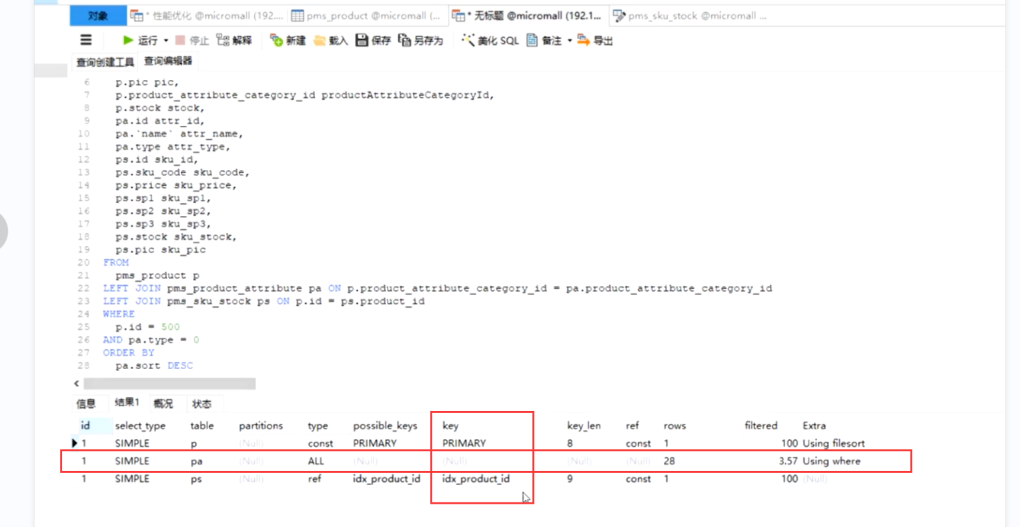The image size is (1020, 527).
Task: Place cursor on 'ps.pic sku_pic' line
Action: [161, 250]
